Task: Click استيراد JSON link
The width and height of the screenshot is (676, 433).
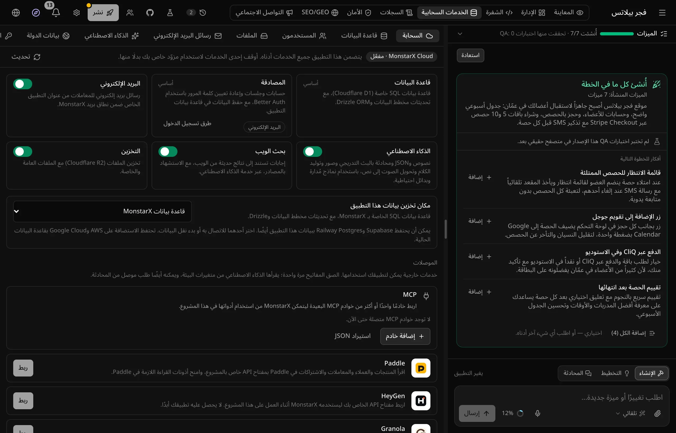Action: (352, 336)
